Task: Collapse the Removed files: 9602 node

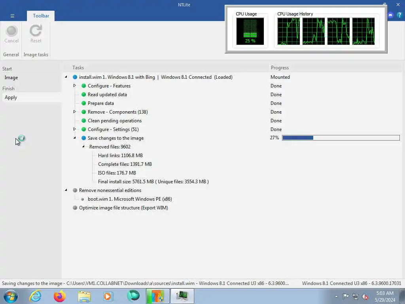Action: tap(83, 146)
